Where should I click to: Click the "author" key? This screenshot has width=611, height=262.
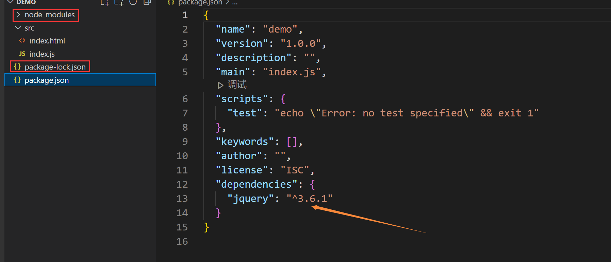click(239, 156)
